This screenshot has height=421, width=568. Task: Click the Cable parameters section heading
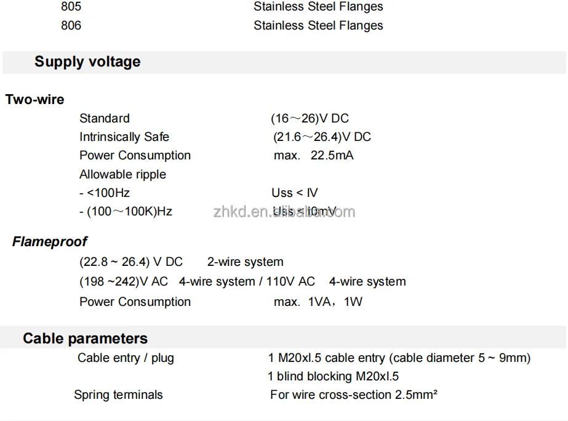pyautogui.click(x=85, y=338)
